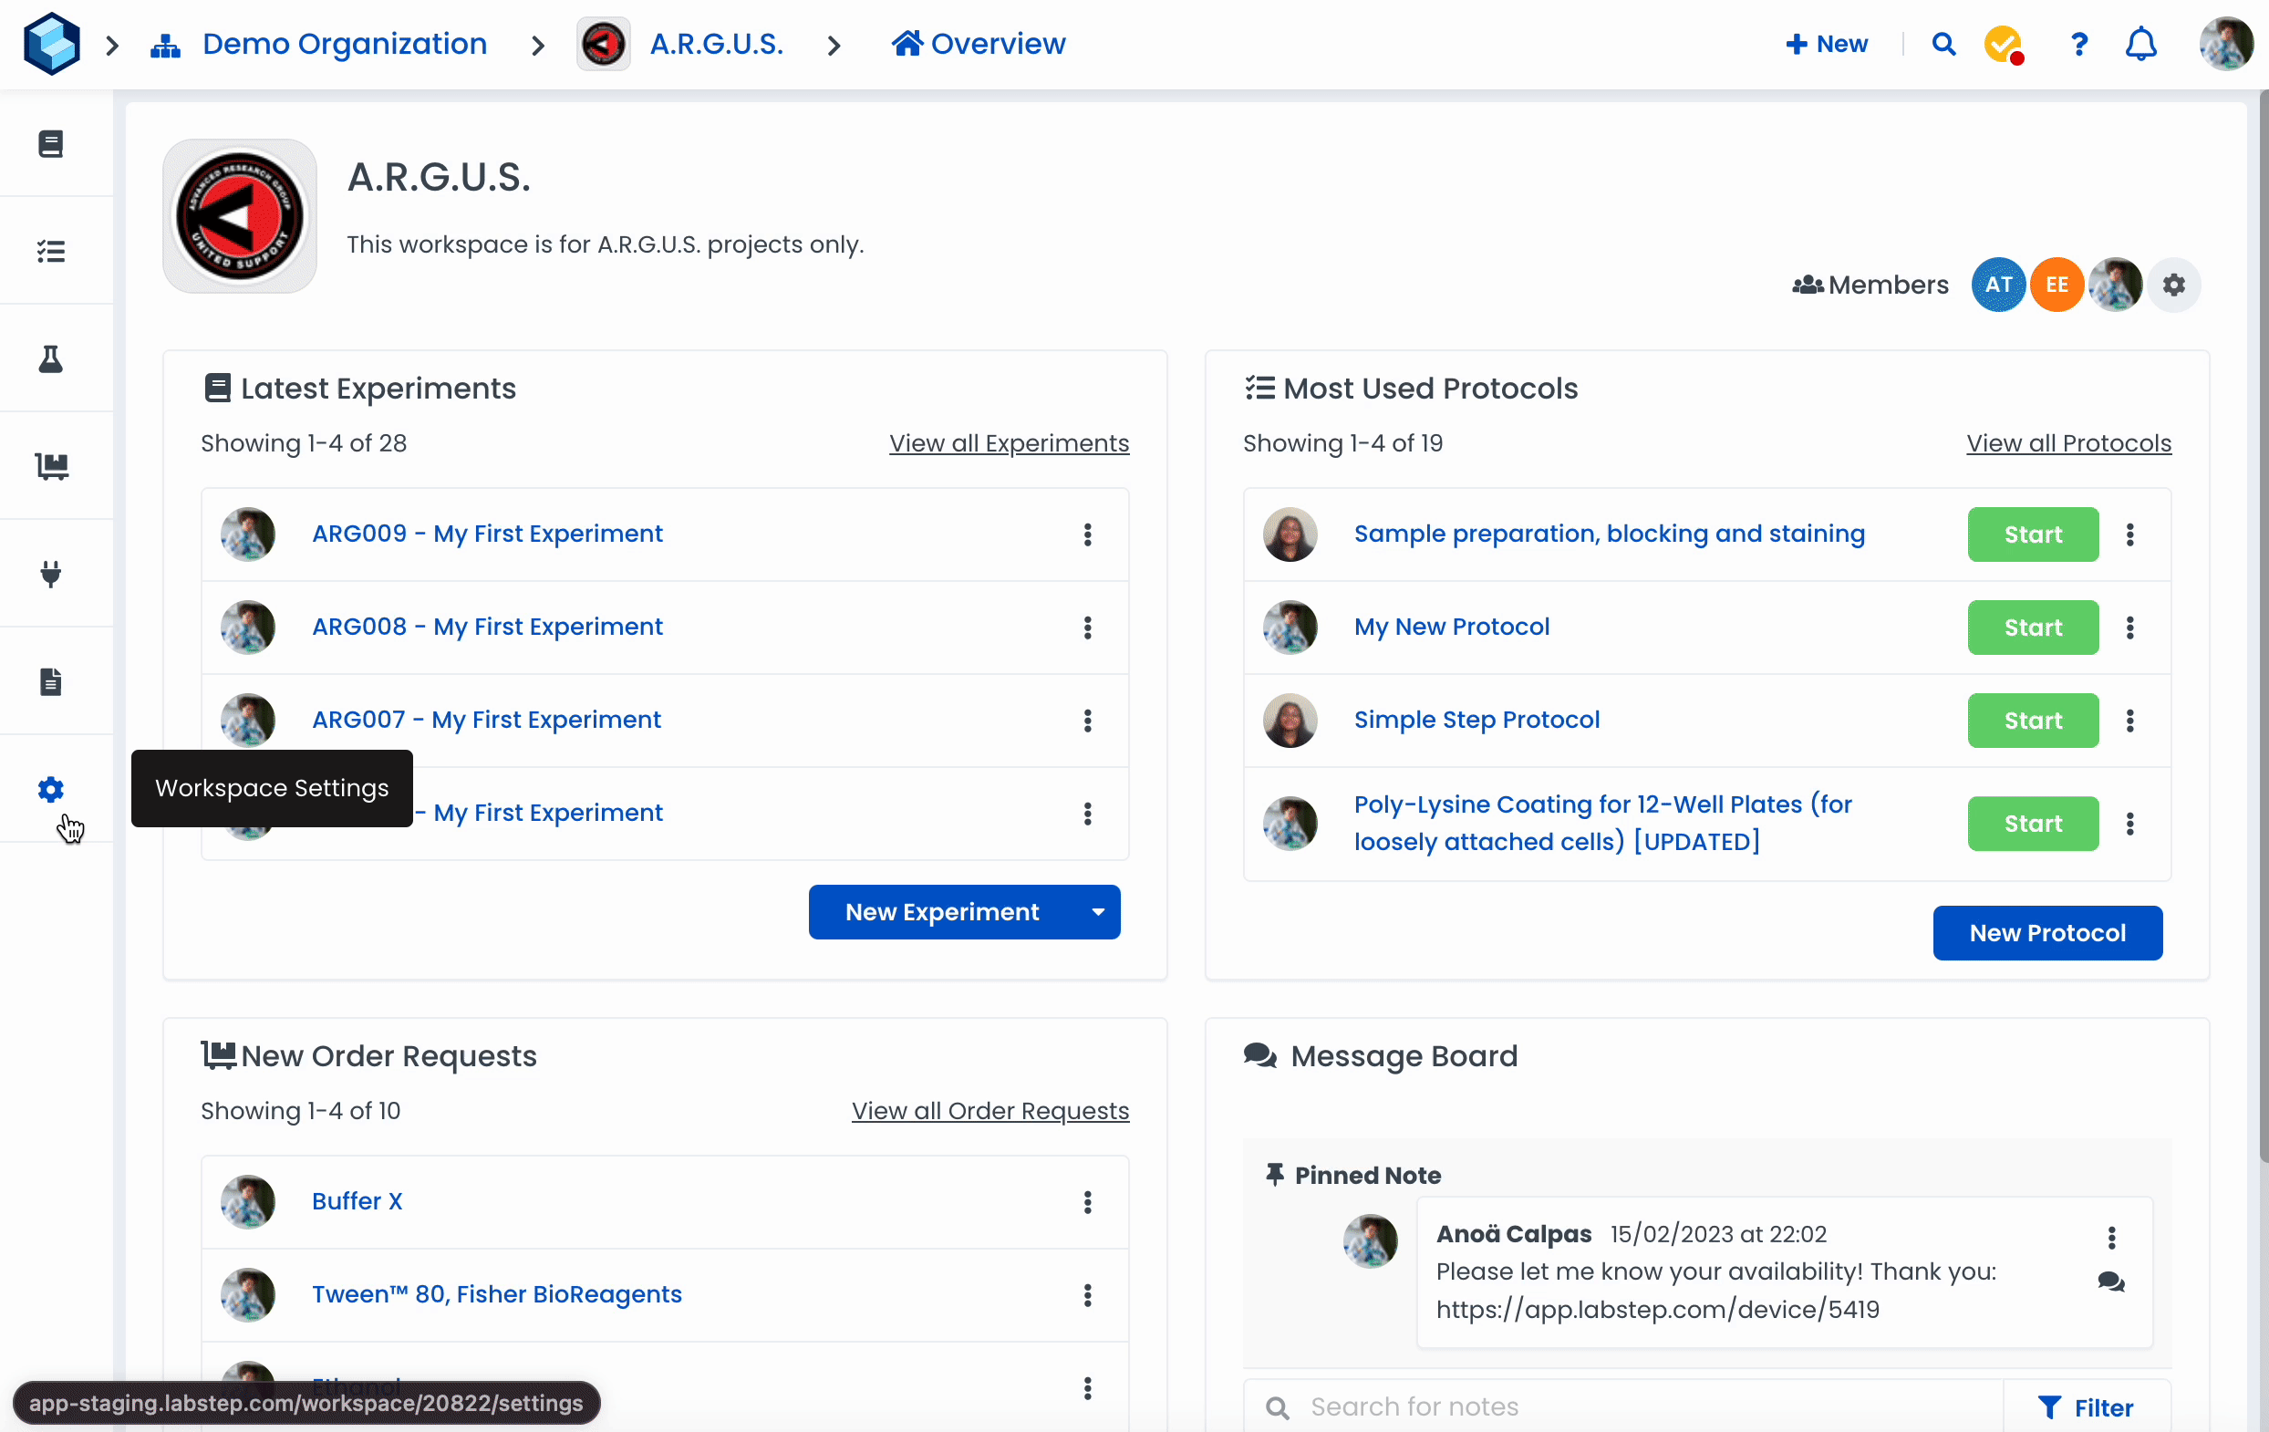
Task: Follow the View all Experiments link
Action: (1009, 442)
